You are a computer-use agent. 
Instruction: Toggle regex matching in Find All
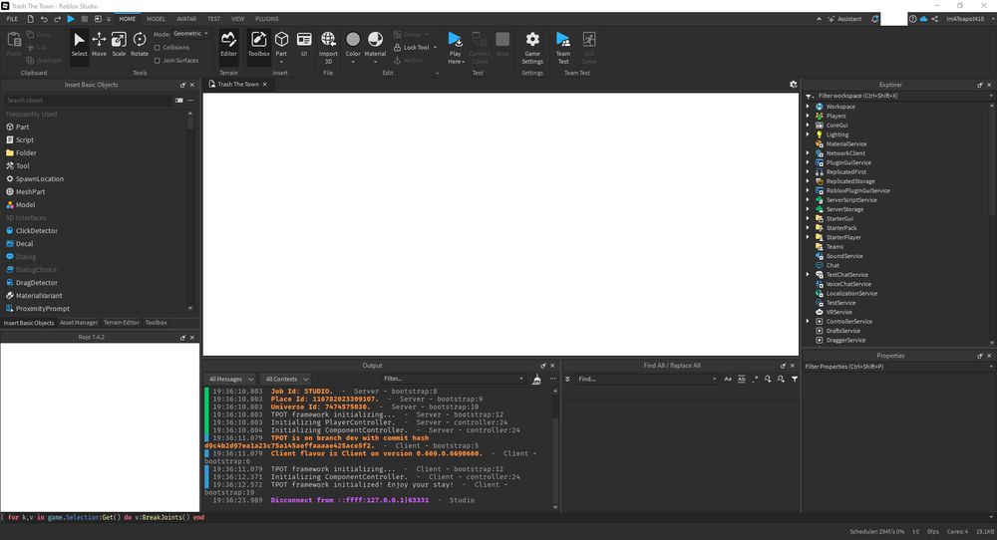(755, 380)
